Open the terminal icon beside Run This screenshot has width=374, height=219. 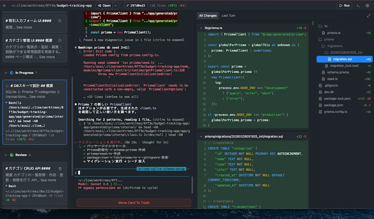click(358, 5)
